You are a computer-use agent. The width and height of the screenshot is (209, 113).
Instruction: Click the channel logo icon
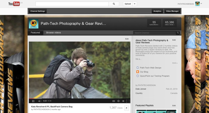[x=33, y=23]
